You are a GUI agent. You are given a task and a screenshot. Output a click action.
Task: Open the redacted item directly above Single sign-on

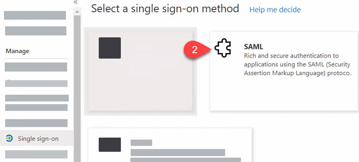(36, 123)
